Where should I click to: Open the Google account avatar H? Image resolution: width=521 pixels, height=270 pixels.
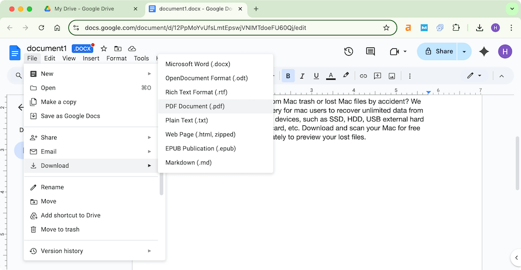505,52
